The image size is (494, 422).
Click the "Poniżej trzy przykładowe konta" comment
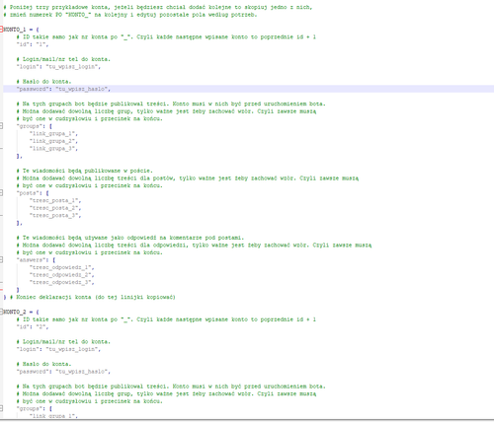[x=158, y=7]
